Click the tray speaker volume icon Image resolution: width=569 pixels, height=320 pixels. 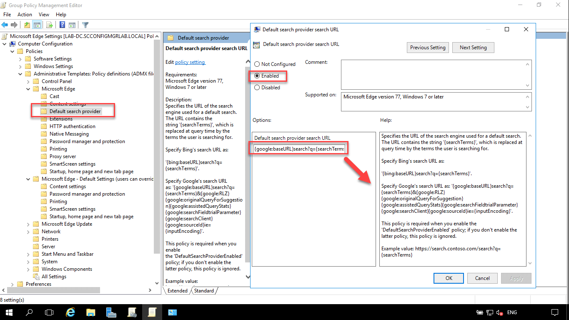click(x=499, y=312)
